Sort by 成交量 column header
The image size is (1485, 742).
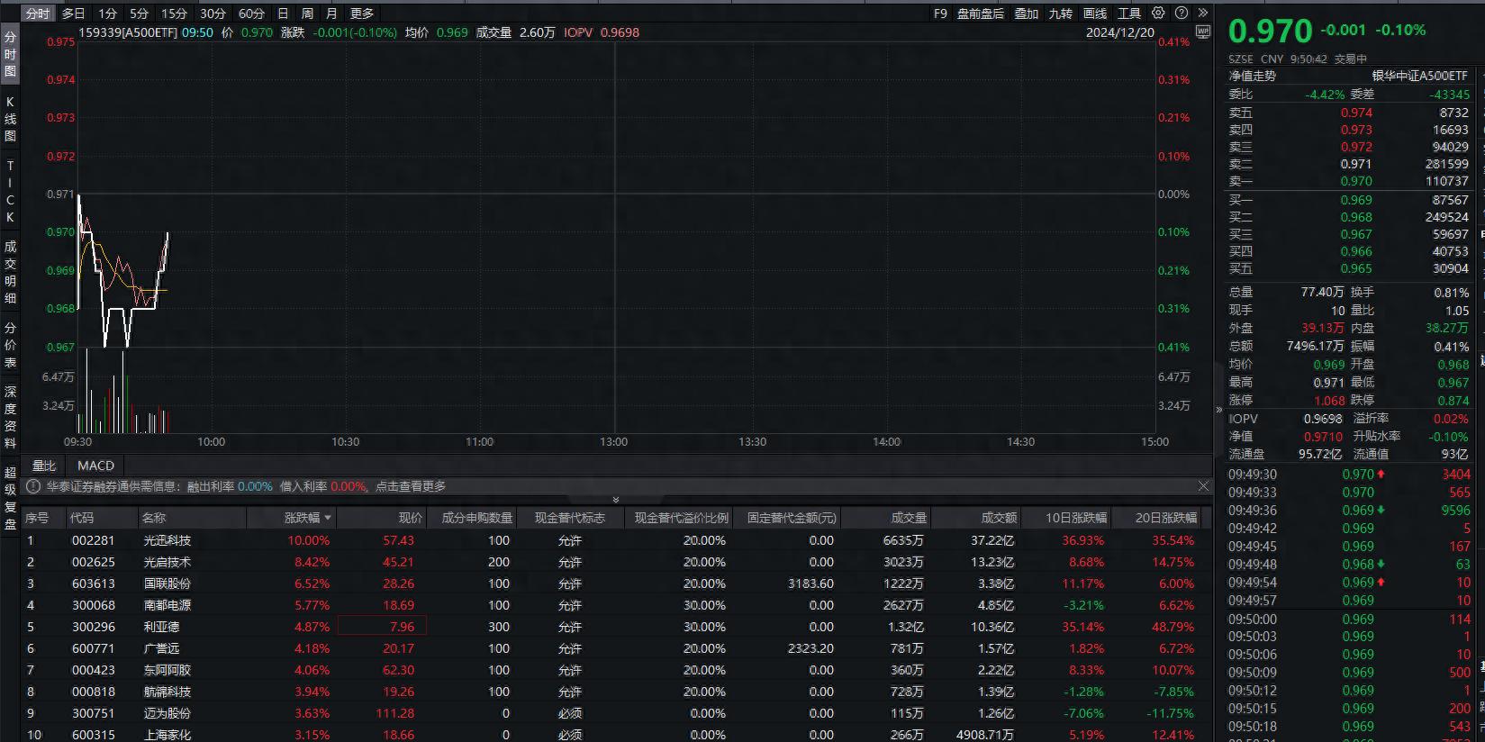click(909, 518)
